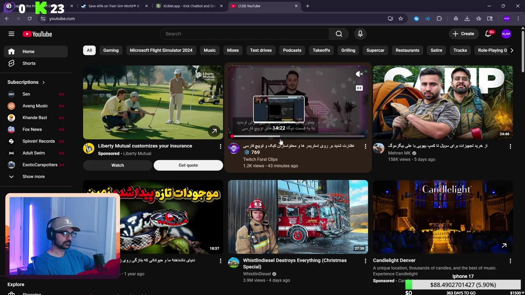Click the Liberty Mutual advertiser avatar
Image resolution: width=525 pixels, height=295 pixels.
(x=89, y=148)
